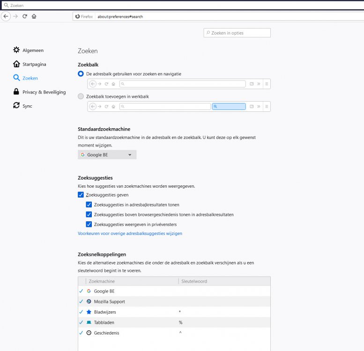Uncheck Google BE in shortcuts table
Screen dimensions: 364x351
[81, 291]
